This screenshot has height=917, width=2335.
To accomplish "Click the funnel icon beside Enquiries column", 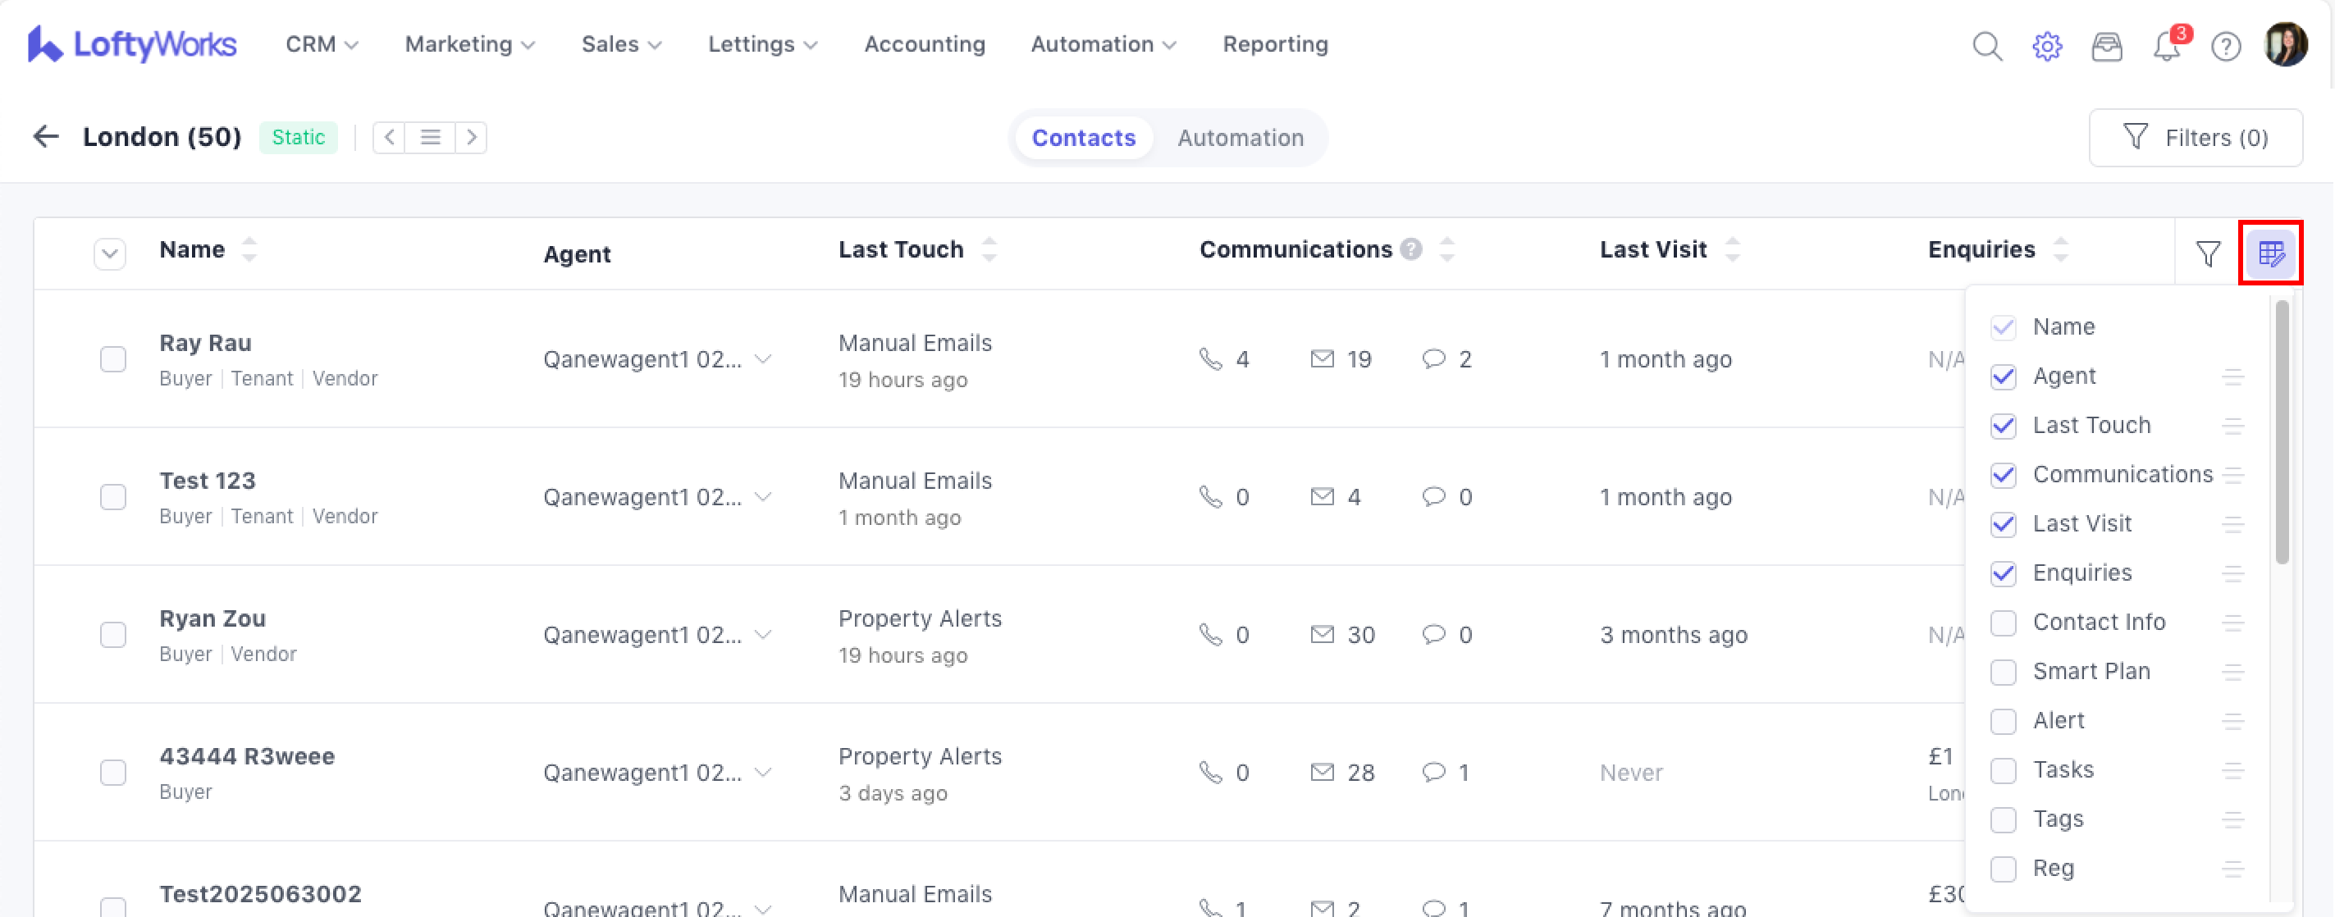I will pos(2208,253).
